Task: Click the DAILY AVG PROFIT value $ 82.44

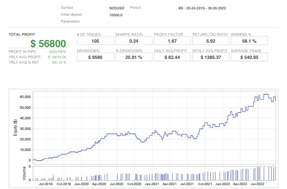Action: (x=172, y=57)
